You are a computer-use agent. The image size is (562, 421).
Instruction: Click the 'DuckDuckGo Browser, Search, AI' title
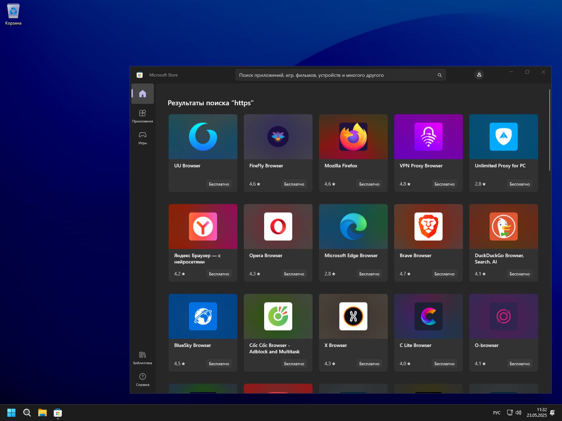[499, 259]
